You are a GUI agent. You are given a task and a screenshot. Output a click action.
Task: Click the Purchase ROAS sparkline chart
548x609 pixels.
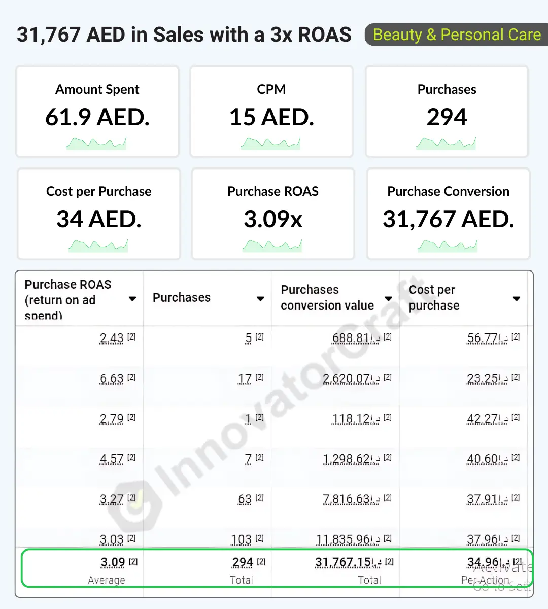[x=272, y=246]
